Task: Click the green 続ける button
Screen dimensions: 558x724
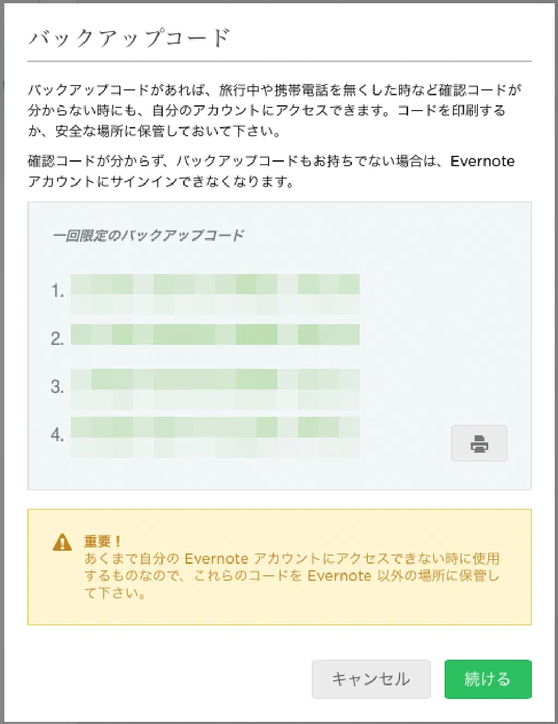Action: 488,679
